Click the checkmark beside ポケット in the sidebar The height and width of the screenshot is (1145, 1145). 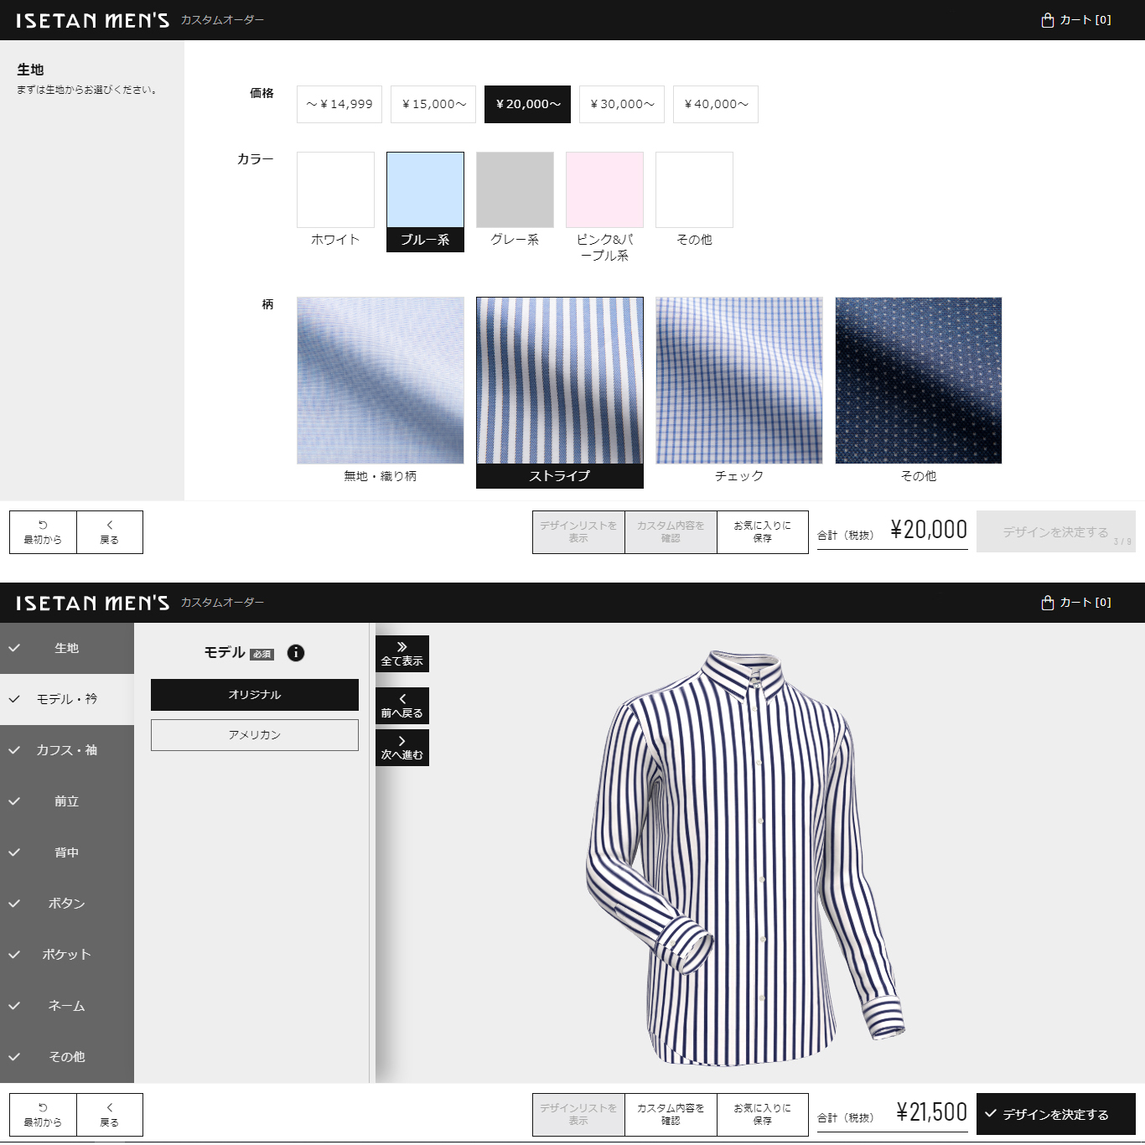pyautogui.click(x=14, y=955)
